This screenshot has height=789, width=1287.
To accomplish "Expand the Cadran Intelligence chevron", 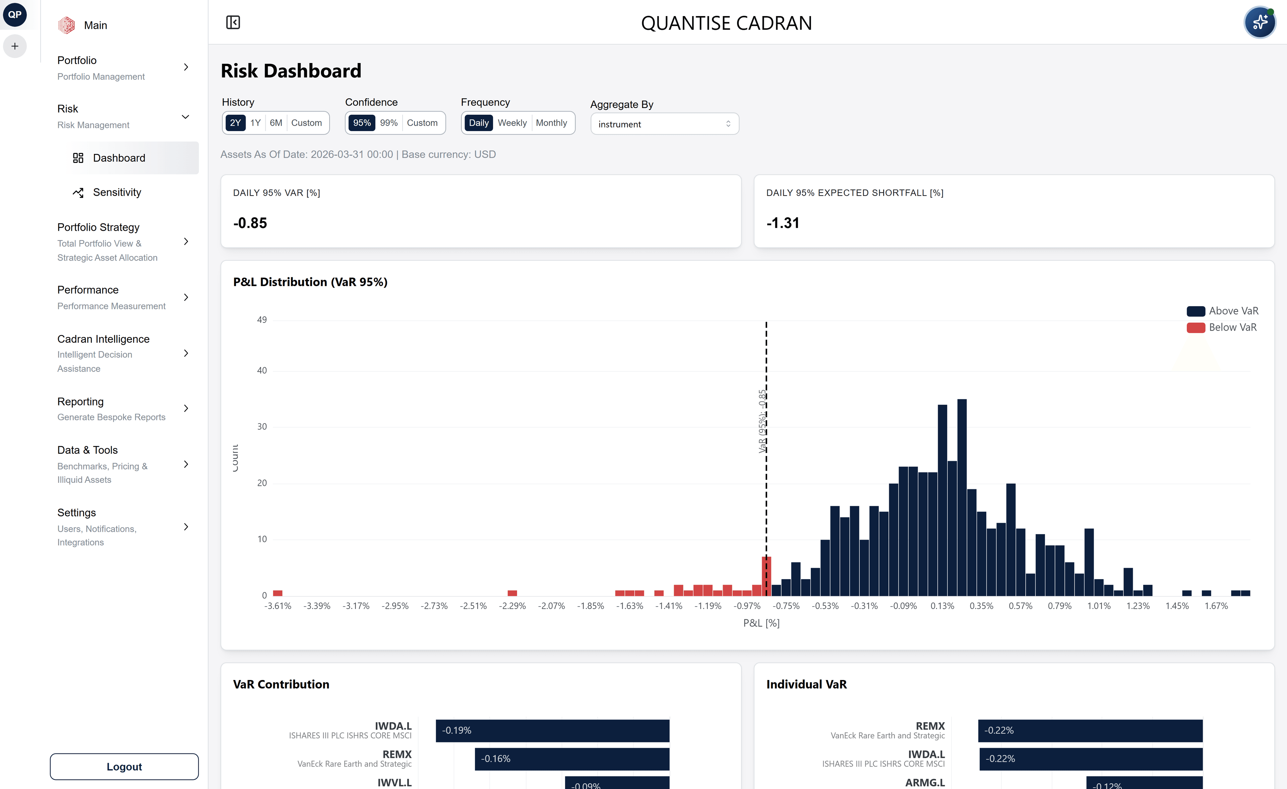I will [186, 353].
